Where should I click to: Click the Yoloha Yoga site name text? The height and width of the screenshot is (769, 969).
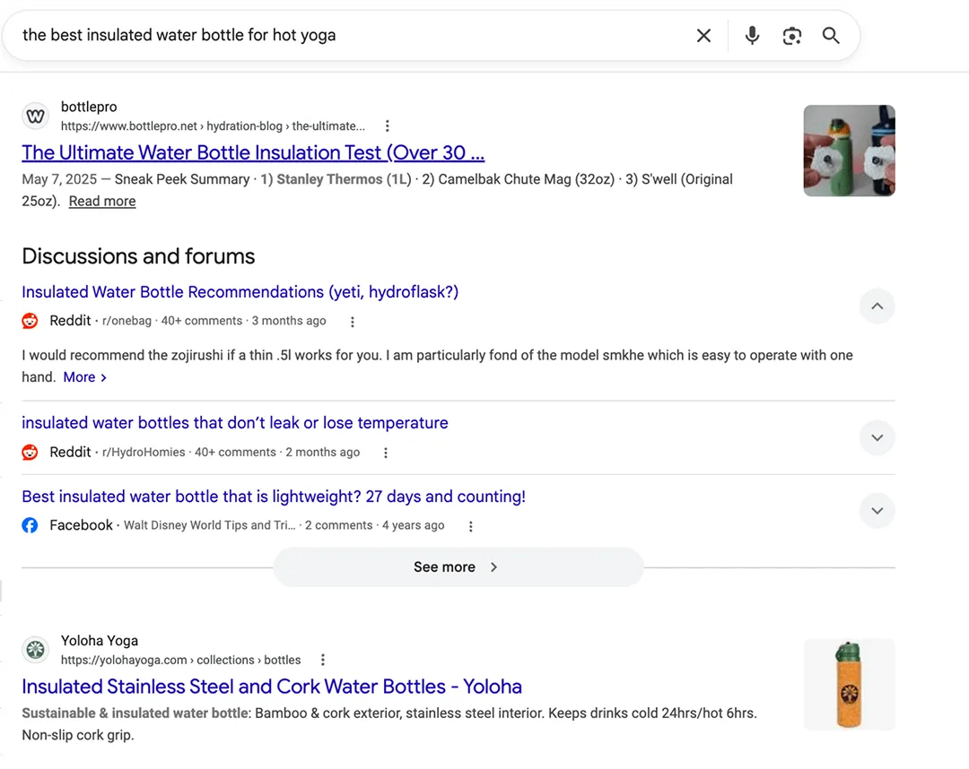[100, 641]
